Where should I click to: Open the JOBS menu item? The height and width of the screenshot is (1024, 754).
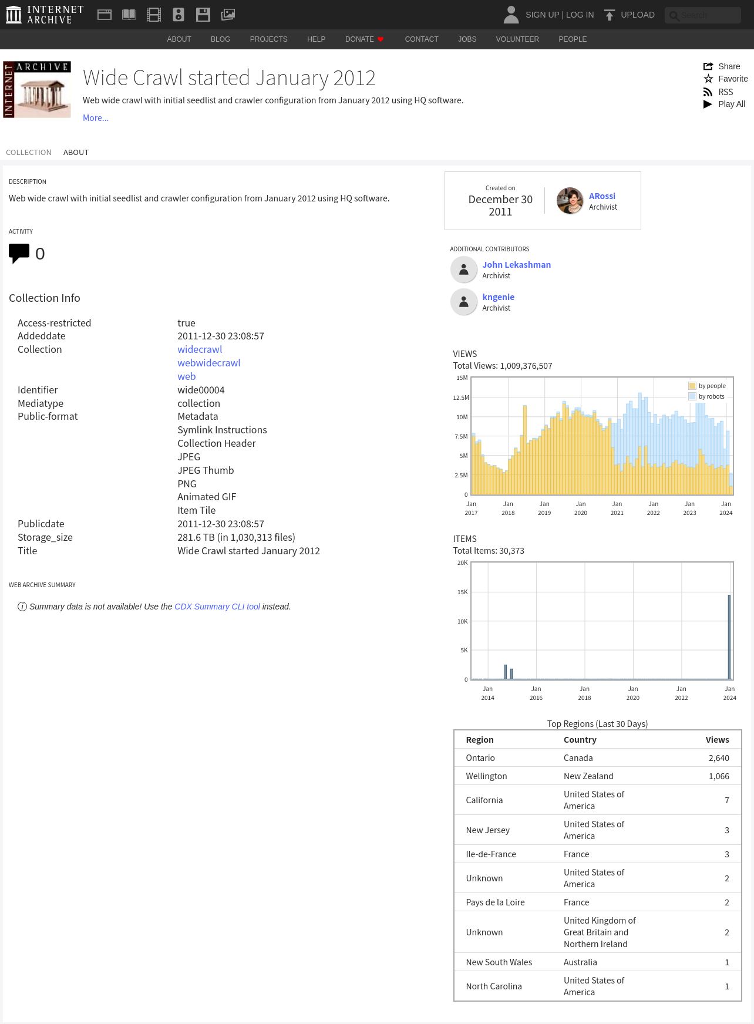tap(467, 39)
